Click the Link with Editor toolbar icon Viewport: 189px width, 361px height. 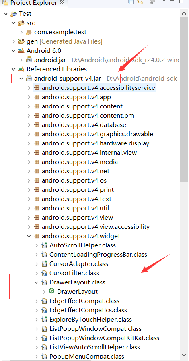tap(140, 2)
